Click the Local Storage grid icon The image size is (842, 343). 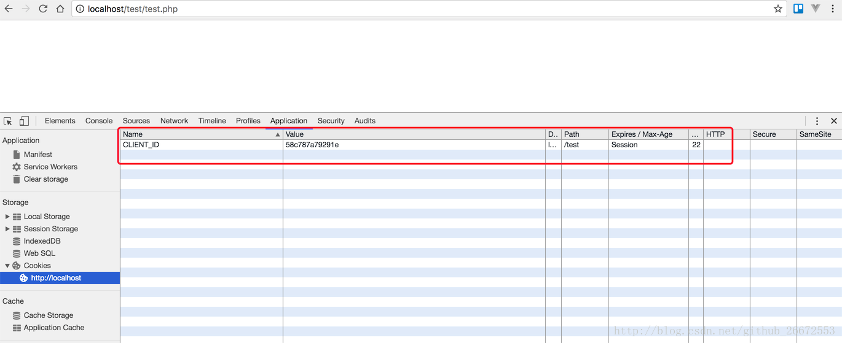[17, 217]
